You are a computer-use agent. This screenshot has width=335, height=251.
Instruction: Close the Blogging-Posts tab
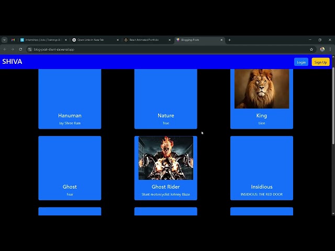[x=221, y=40]
